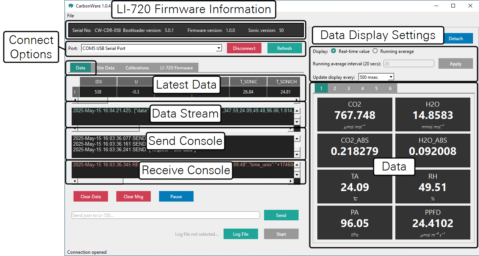Click the T_SONICH column header

pyautogui.click(x=284, y=81)
